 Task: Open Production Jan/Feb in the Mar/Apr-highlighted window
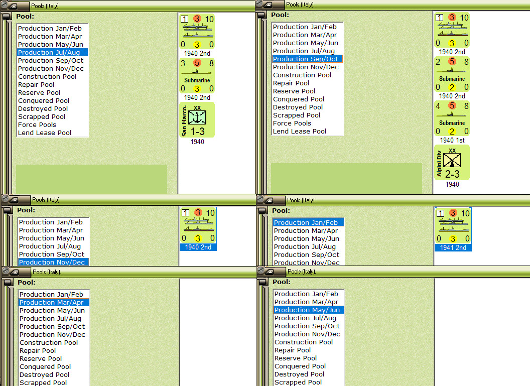pos(54,295)
